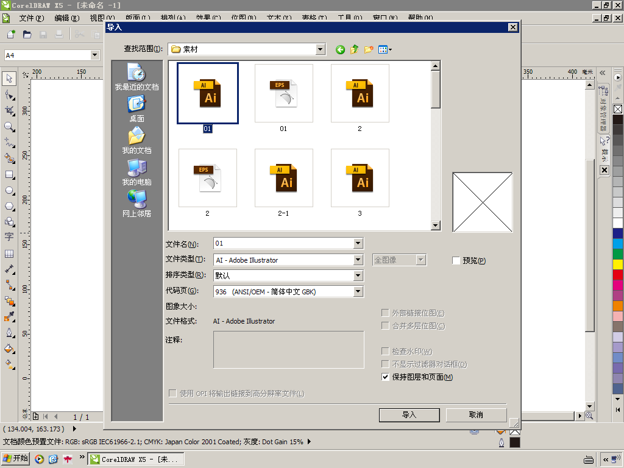Click the Cancel (取消) button
Screen dimensions: 624x468
coord(476,415)
